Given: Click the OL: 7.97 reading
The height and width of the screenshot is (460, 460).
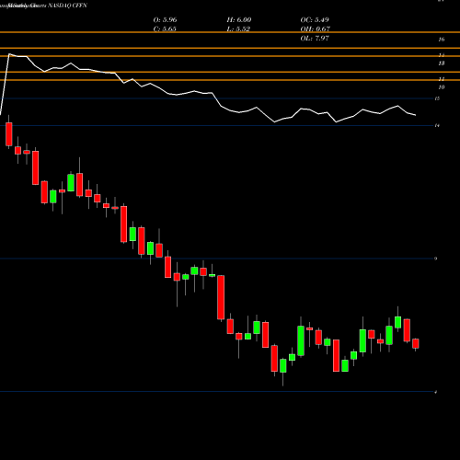Looking at the screenshot, I should click(315, 39).
